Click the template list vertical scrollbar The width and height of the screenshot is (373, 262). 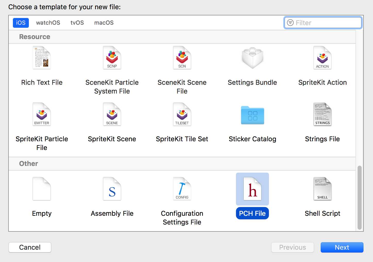360,198
